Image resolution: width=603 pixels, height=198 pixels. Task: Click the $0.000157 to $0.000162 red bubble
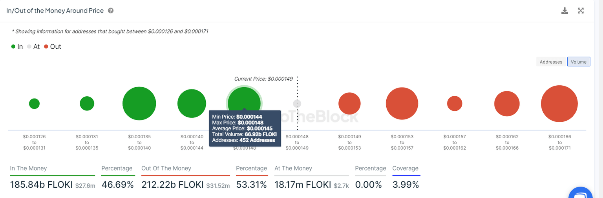point(455,104)
